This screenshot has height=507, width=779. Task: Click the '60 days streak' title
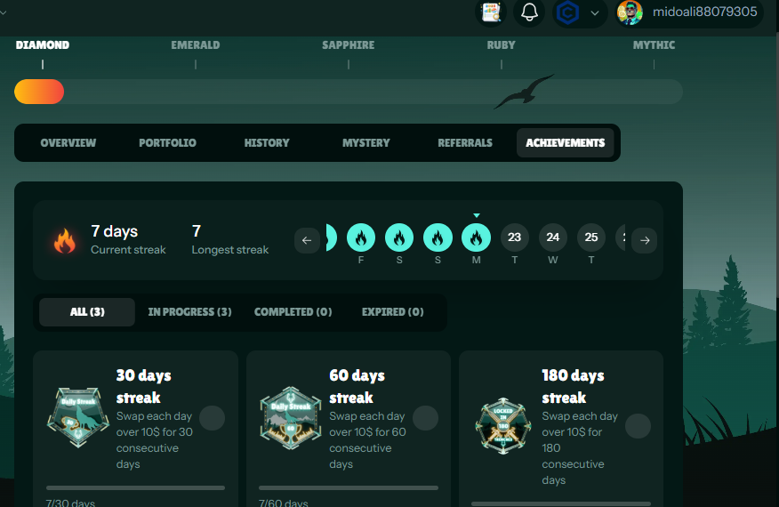[357, 386]
